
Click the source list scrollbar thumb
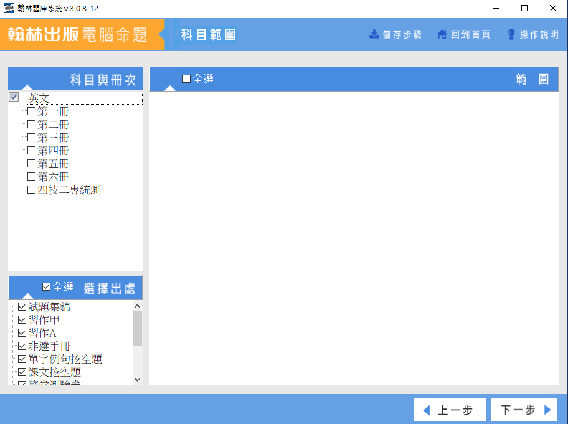point(137,328)
